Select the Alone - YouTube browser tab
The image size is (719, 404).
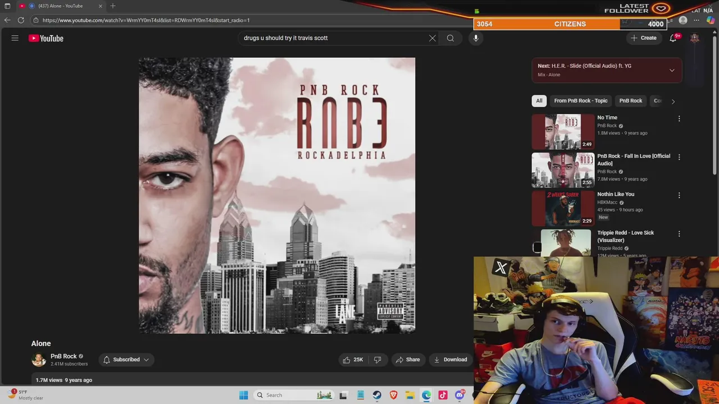(x=61, y=6)
